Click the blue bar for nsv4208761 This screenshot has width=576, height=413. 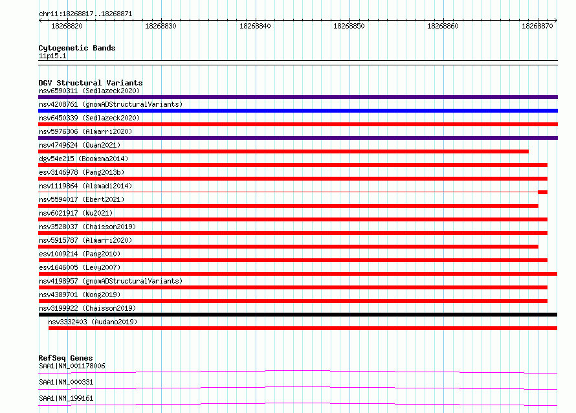tap(298, 111)
